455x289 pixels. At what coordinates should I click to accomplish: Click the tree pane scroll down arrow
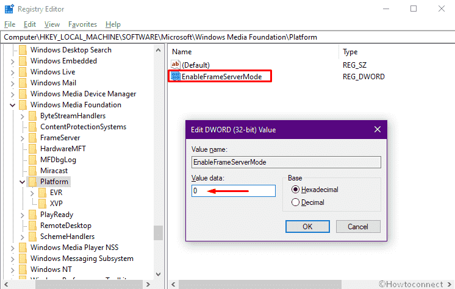point(158,274)
